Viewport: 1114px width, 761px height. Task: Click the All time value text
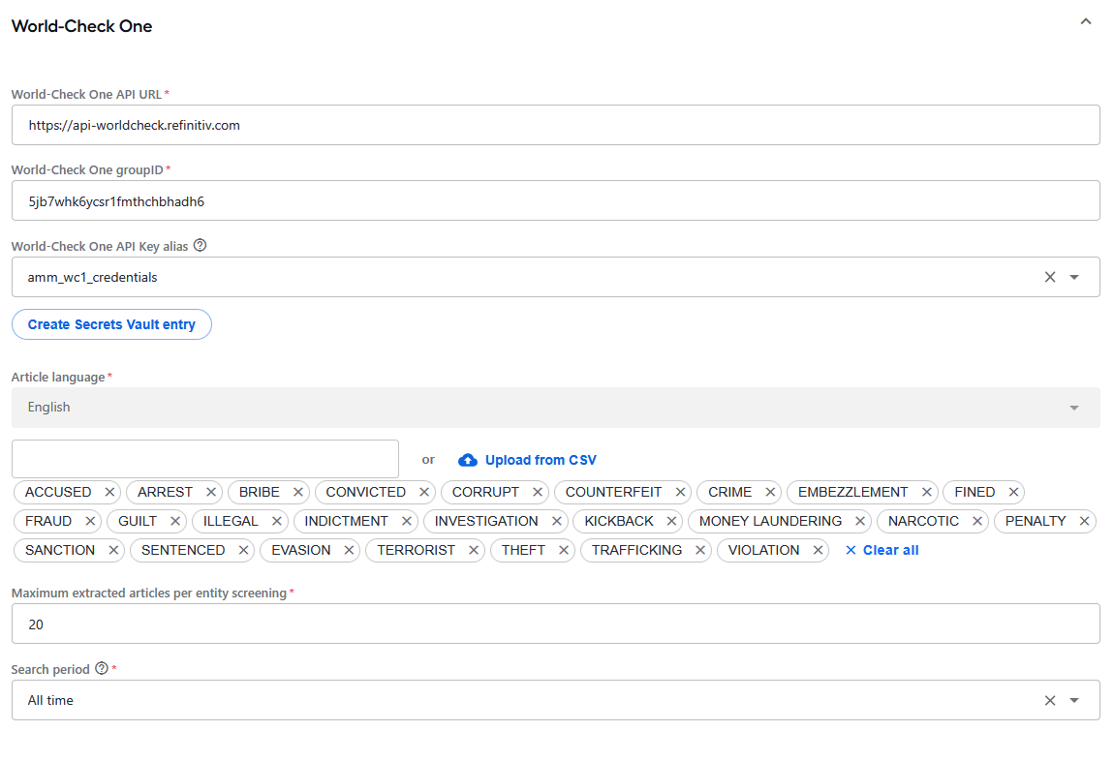[x=50, y=701]
